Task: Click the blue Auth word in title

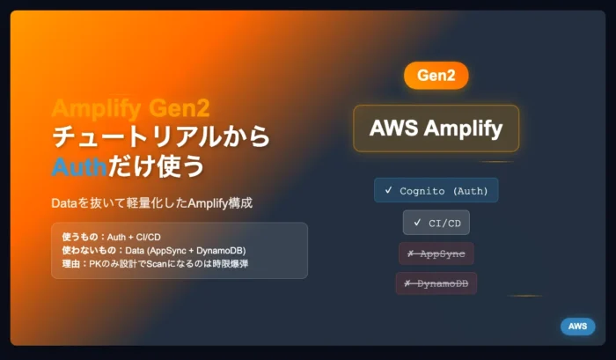Action: [x=79, y=166]
